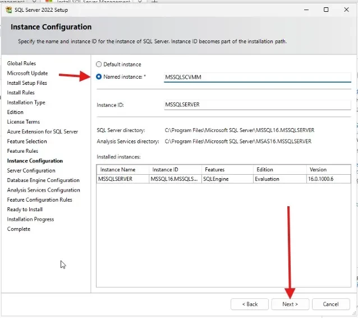Click the Back button
Viewport: 358px width, 318px height.
click(x=250, y=304)
